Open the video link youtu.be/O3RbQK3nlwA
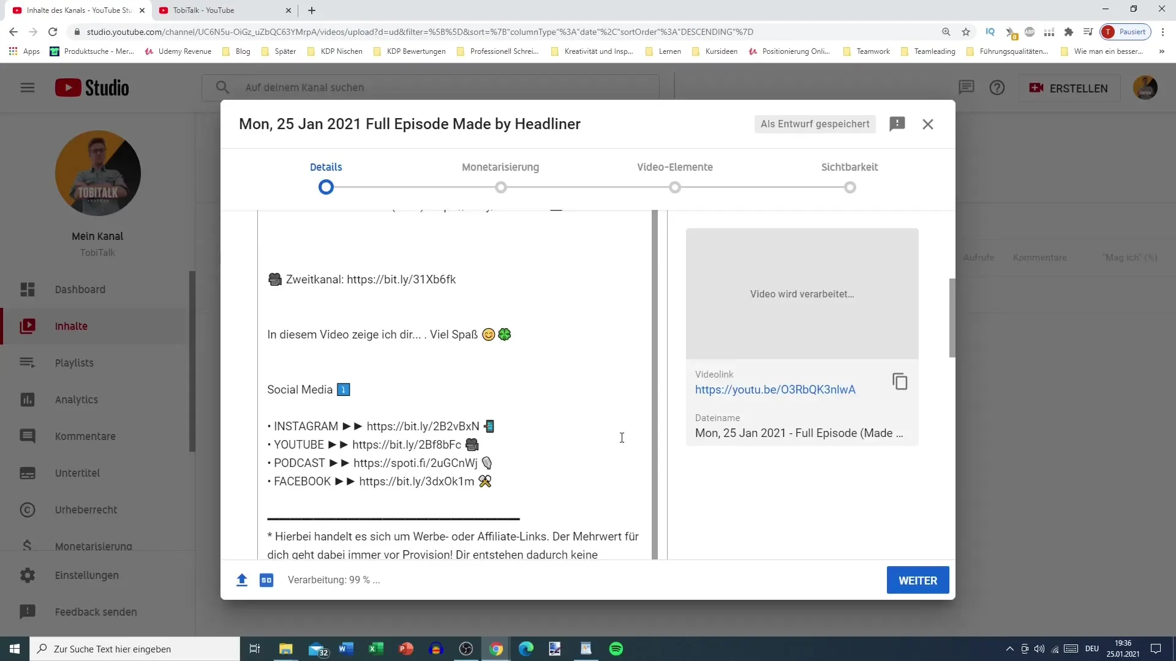 [775, 390]
